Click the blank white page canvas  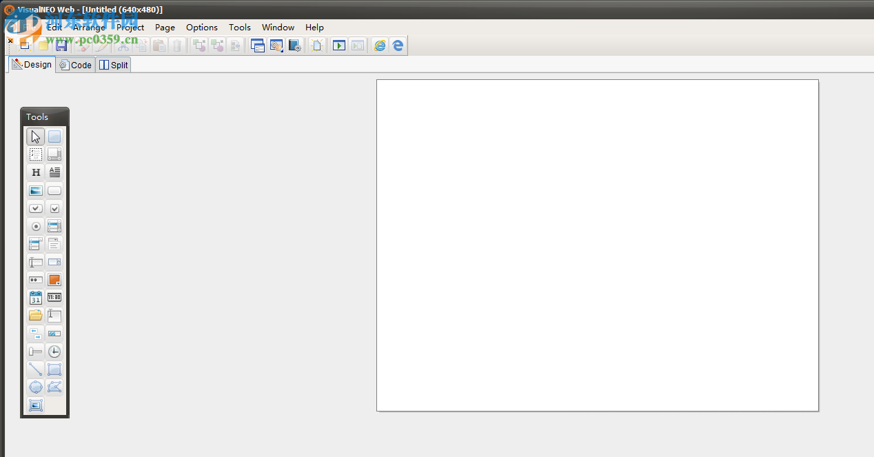tap(598, 245)
